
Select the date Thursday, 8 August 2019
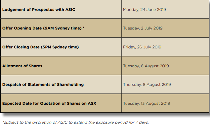pyautogui.click(x=147, y=85)
